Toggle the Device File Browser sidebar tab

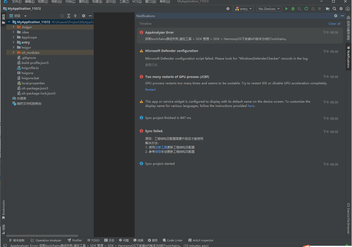coord(348,218)
